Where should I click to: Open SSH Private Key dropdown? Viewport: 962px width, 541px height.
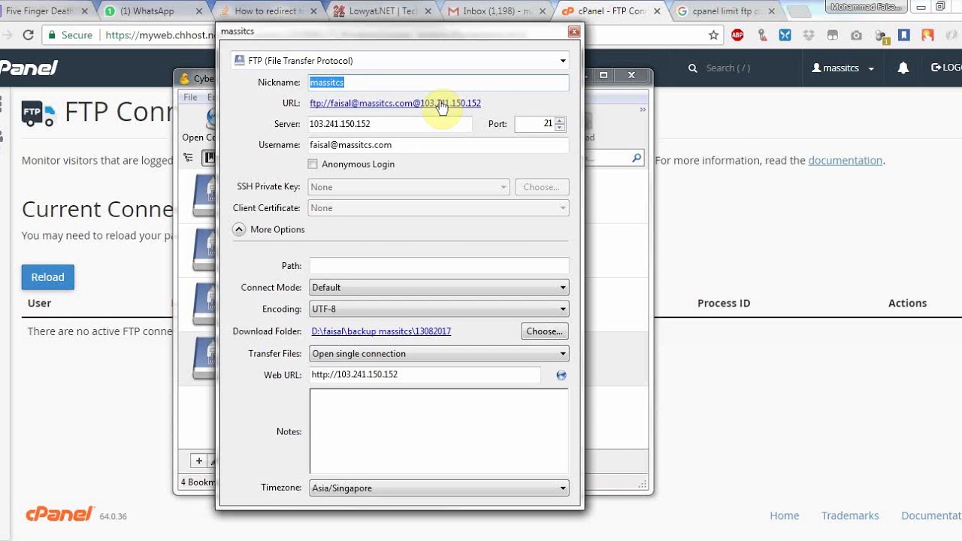409,186
